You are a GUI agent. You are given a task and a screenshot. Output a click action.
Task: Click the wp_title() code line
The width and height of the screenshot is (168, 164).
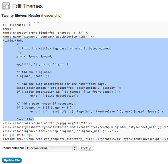[x=43, y=64]
